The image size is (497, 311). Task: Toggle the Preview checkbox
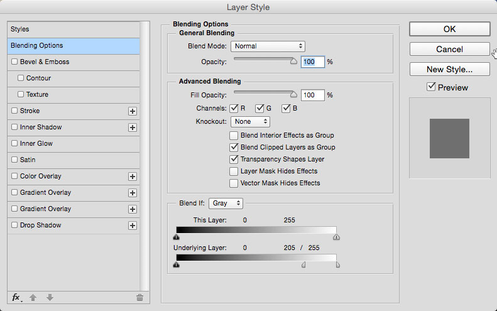point(431,87)
